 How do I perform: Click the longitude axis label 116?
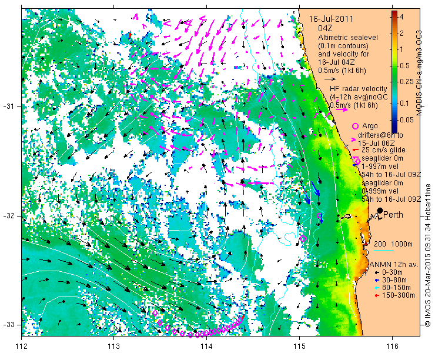point(392,346)
